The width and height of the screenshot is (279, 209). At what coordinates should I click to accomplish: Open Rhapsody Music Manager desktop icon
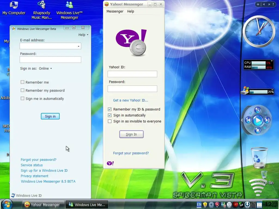point(41,10)
